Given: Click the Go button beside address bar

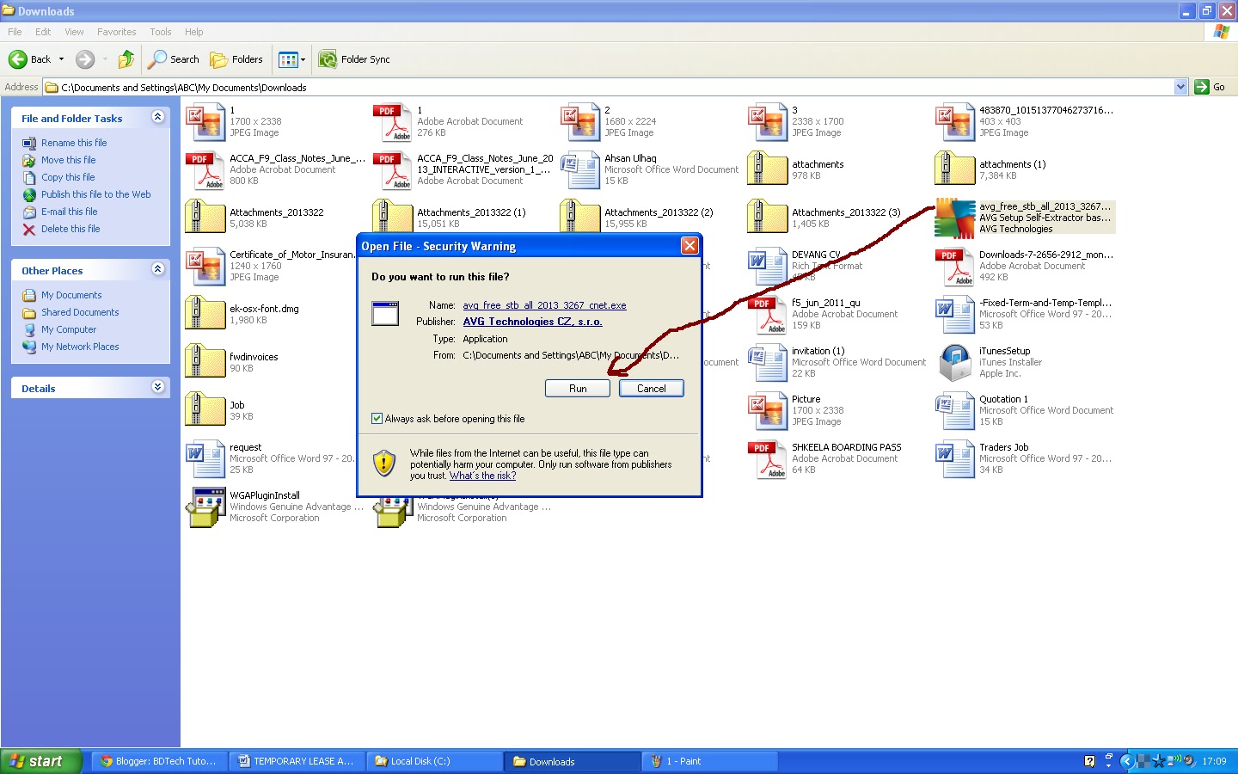Looking at the screenshot, I should 1210,87.
